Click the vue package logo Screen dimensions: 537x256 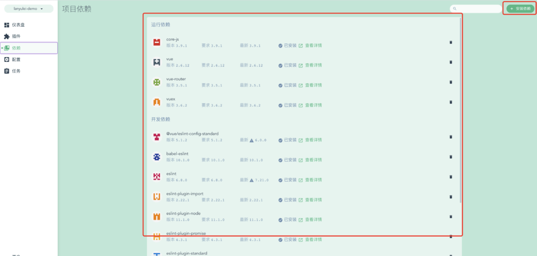click(x=157, y=62)
